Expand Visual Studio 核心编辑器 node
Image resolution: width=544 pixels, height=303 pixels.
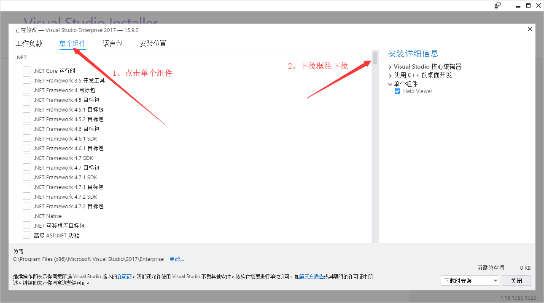[x=390, y=67]
